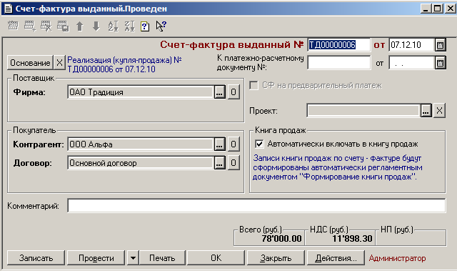Expand the dropdown arrow next to Провести
This screenshot has height=271, width=457.
pyautogui.click(x=133, y=258)
